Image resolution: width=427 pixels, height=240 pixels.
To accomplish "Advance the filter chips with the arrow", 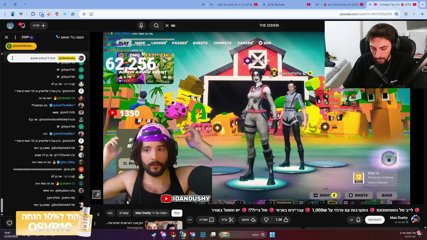I will (x=98, y=214).
